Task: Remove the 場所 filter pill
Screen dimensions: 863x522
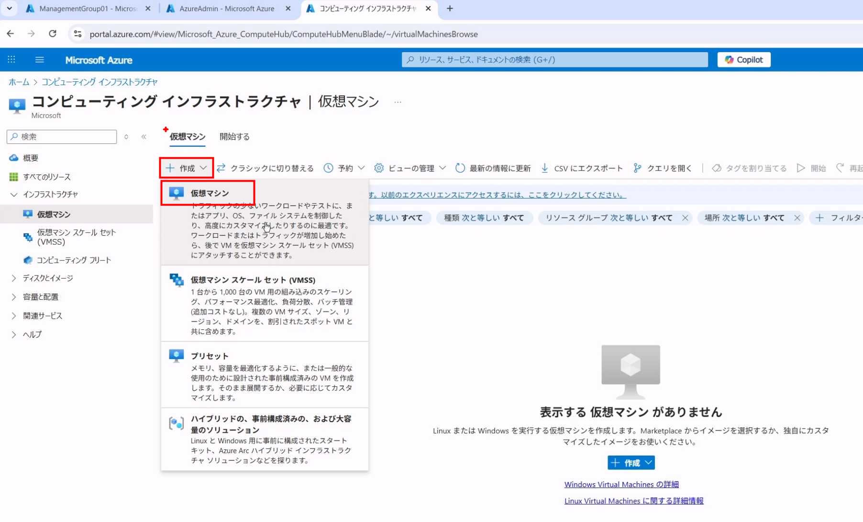Action: [797, 218]
